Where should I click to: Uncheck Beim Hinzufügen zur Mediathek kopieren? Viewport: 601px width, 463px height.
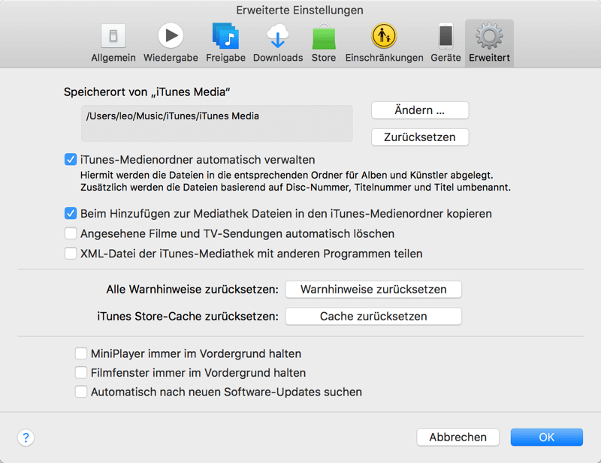click(71, 213)
